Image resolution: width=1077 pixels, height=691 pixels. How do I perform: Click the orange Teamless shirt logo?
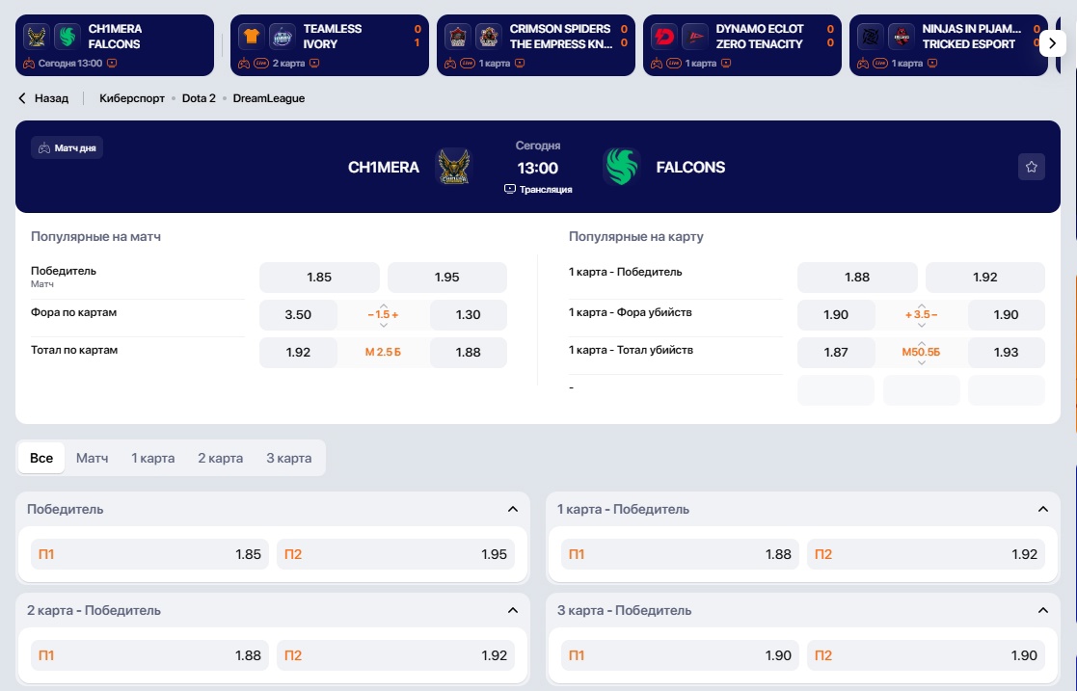(x=252, y=37)
